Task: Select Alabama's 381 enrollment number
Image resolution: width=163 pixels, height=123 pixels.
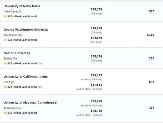Action: point(152,108)
